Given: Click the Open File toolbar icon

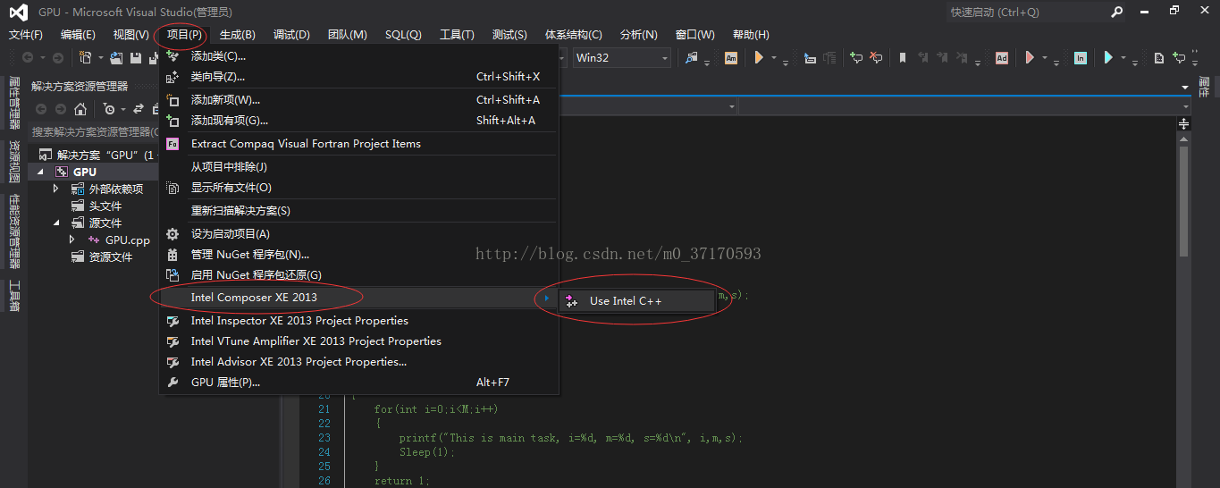Looking at the screenshot, I should click(x=116, y=57).
